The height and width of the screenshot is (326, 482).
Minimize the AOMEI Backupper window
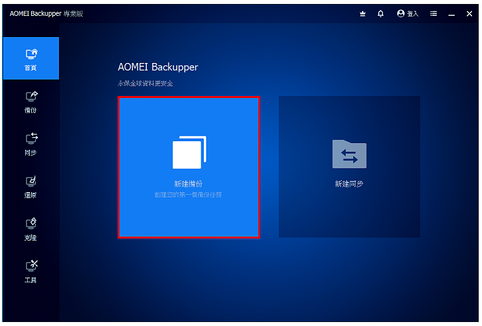point(452,14)
